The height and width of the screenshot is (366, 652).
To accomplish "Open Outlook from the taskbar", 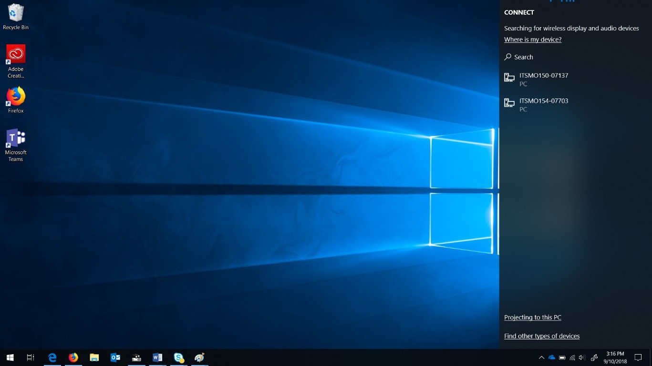I will point(115,357).
